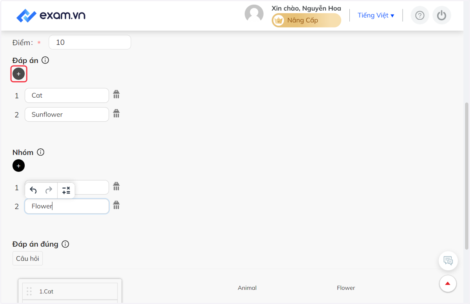The height and width of the screenshot is (304, 470).
Task: Click the page vertical scrollbar
Action: point(466,176)
